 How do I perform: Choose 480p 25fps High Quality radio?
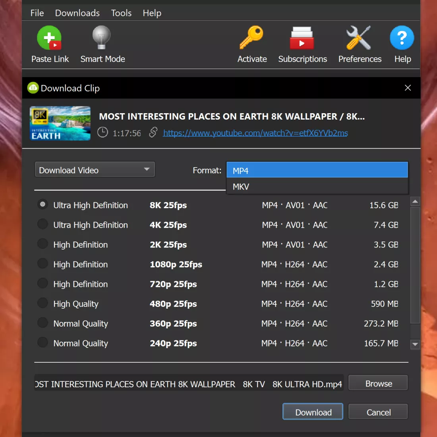pos(43,304)
